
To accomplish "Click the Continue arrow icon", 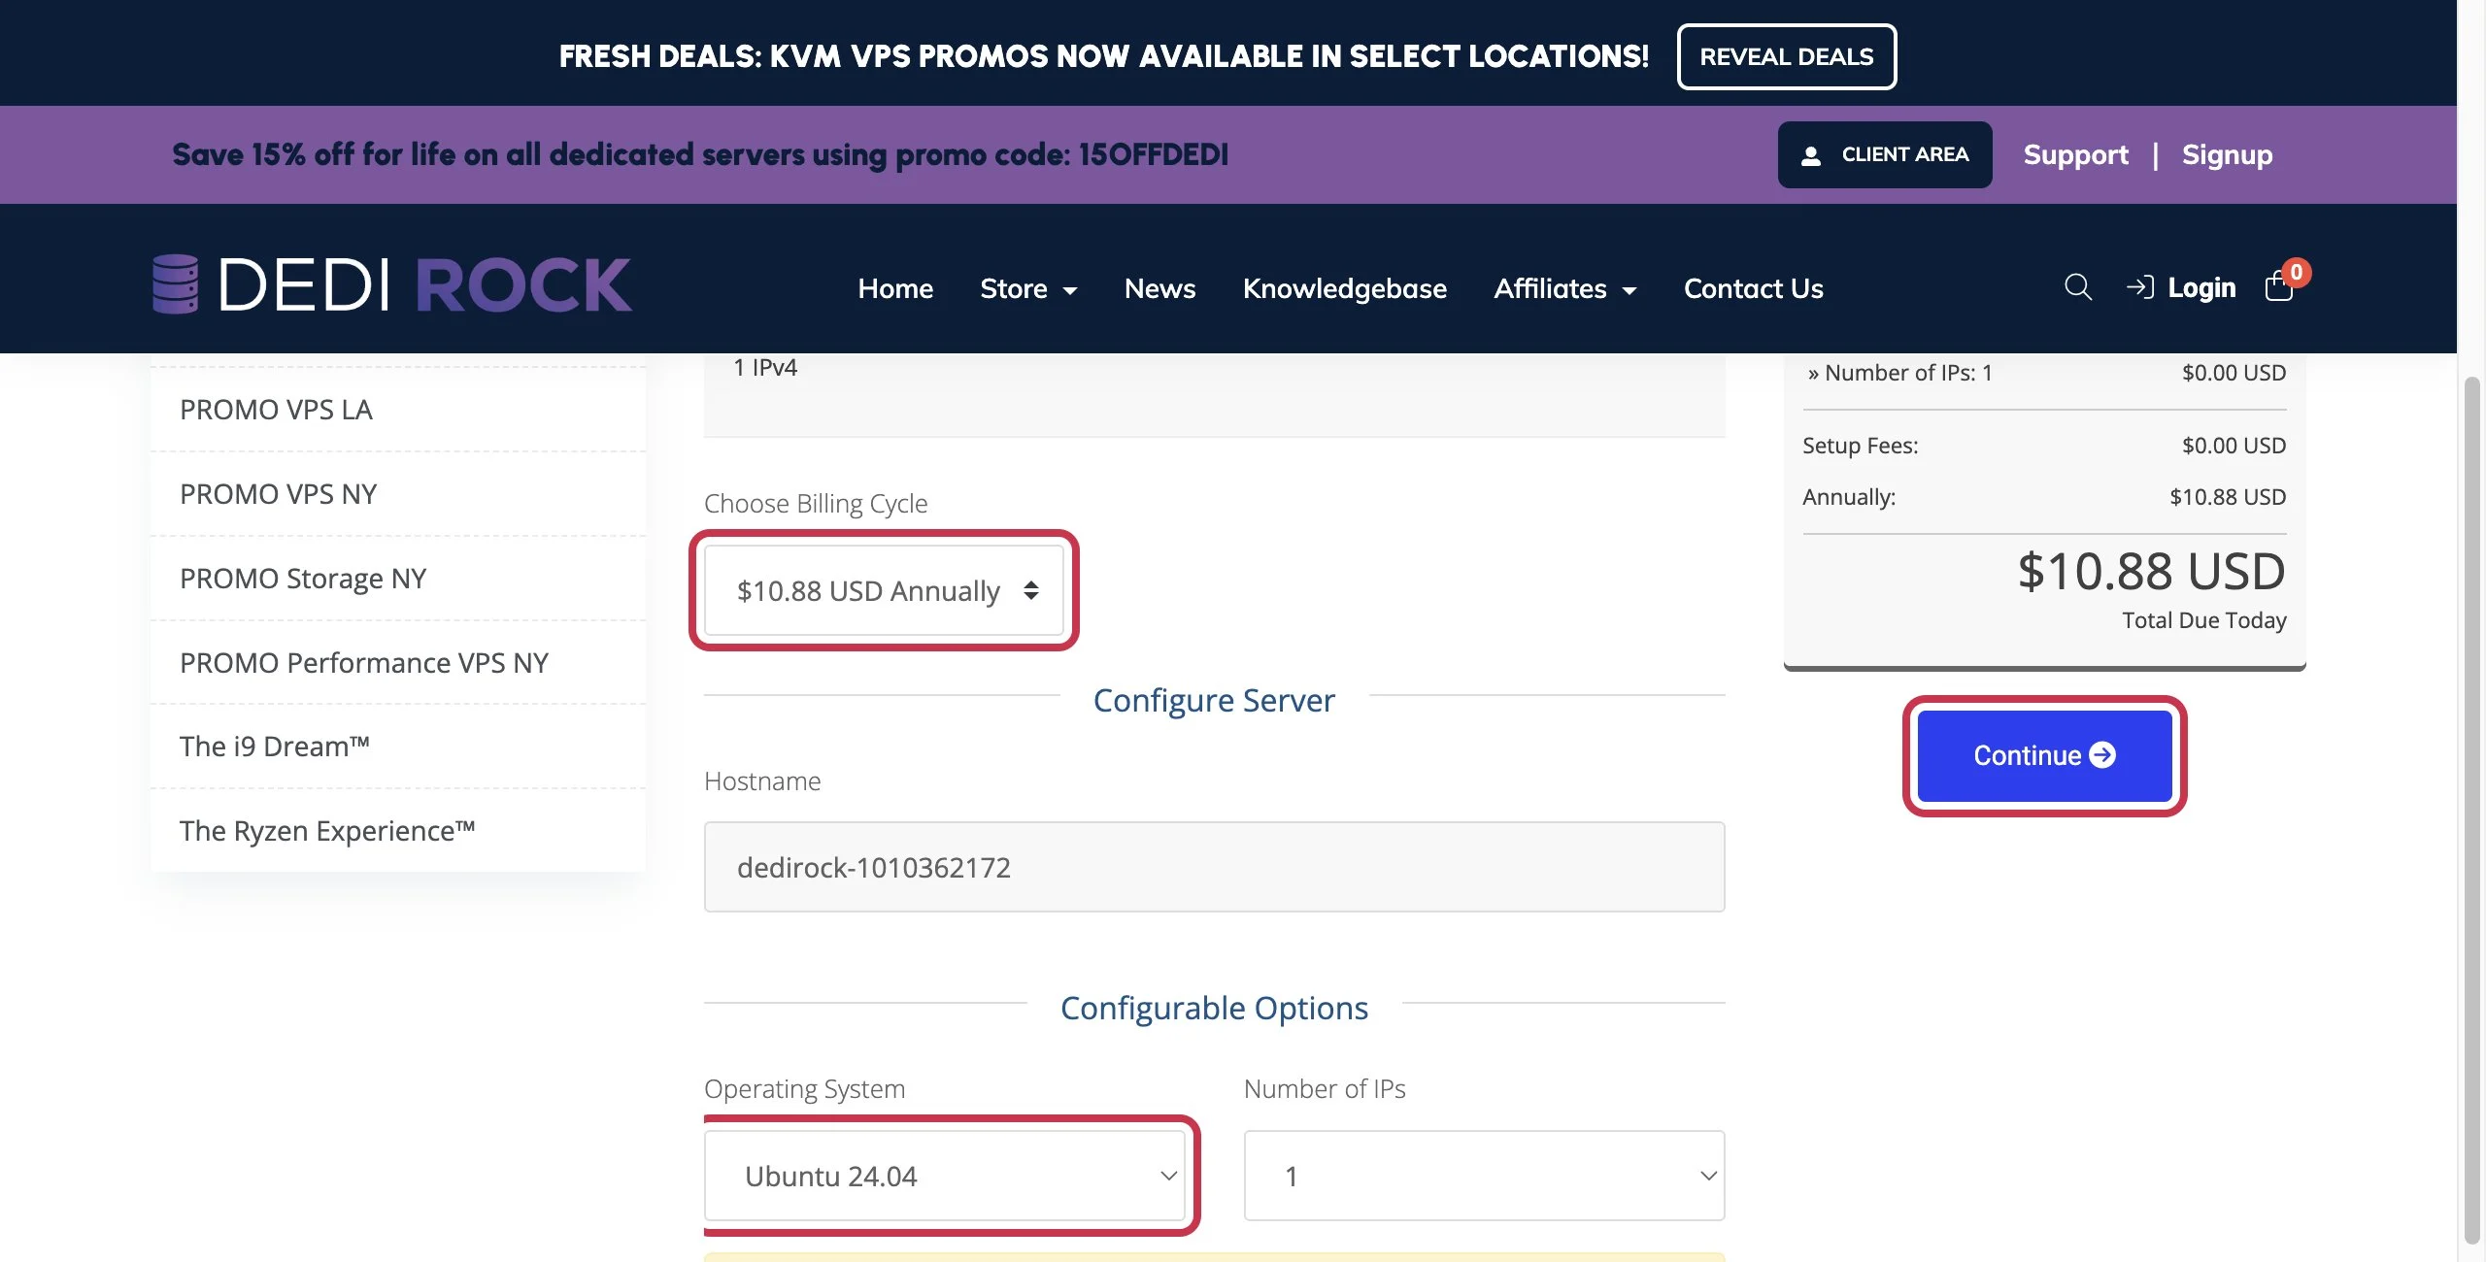I will pos(2102,755).
